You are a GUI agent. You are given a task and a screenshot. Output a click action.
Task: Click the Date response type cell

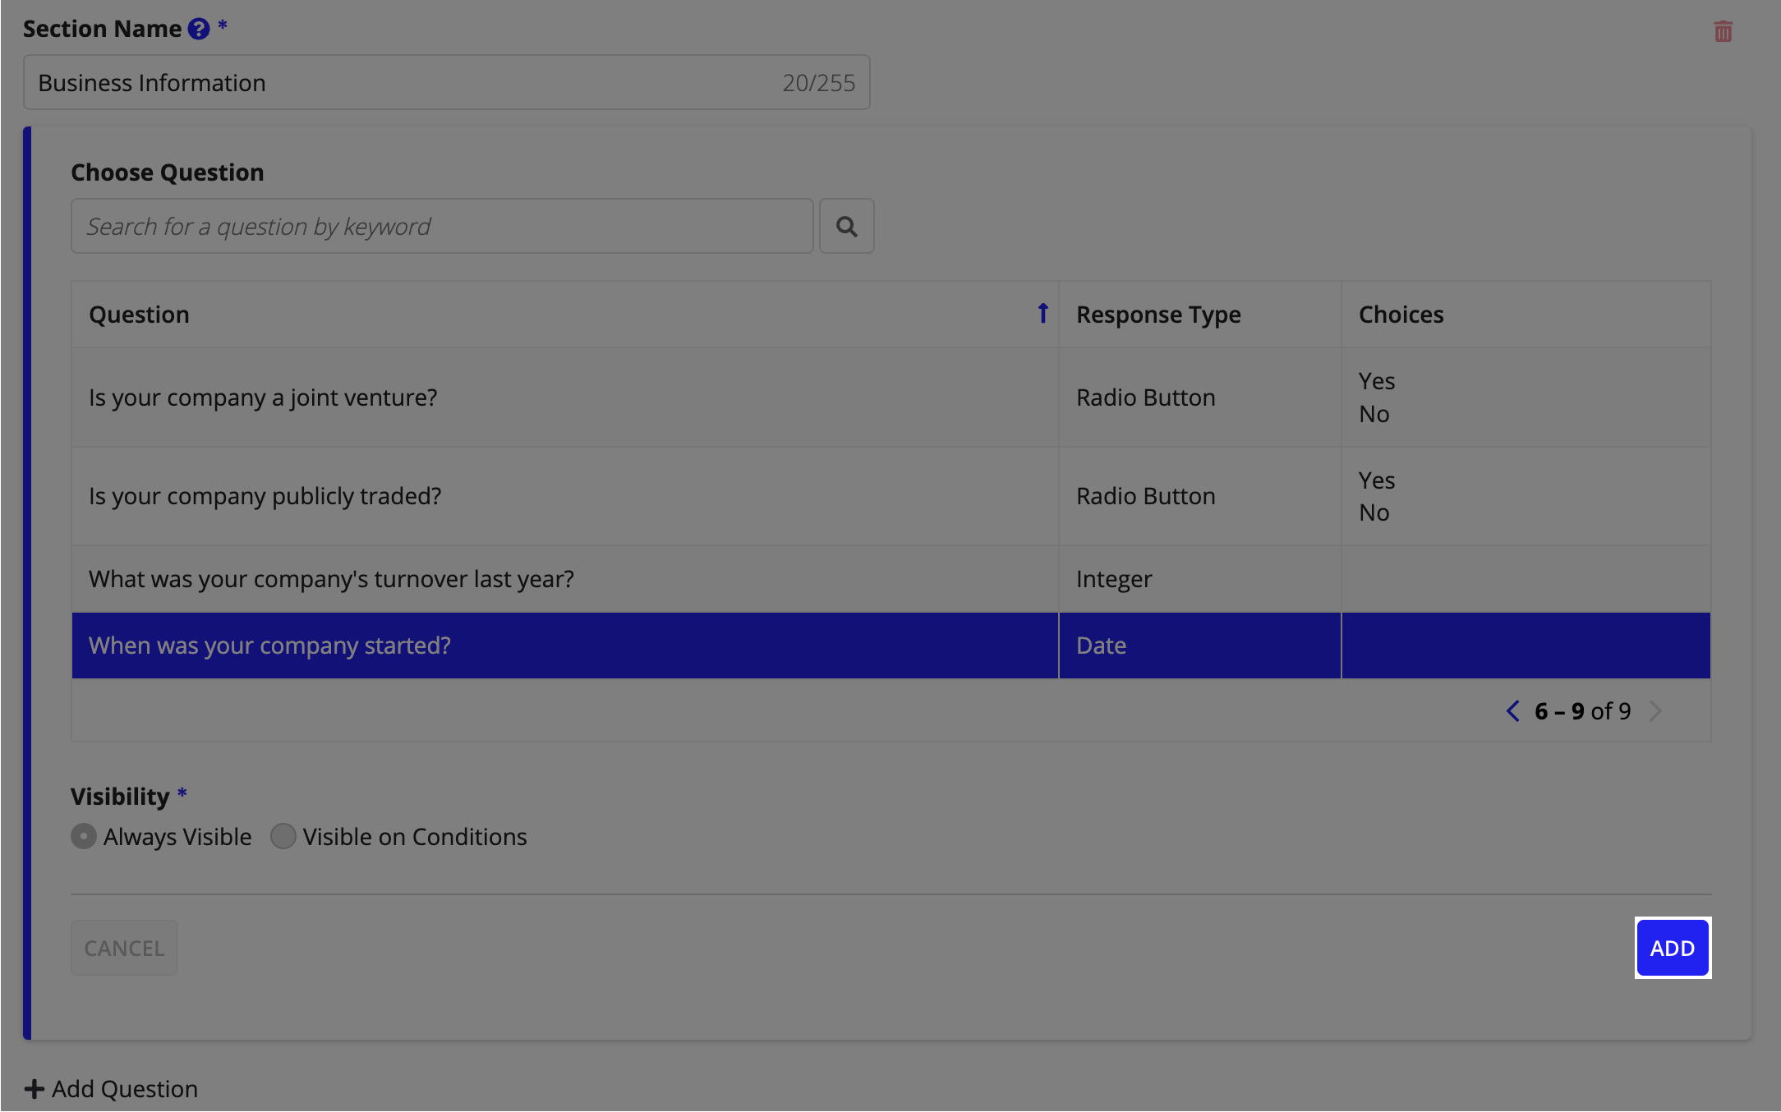[x=1200, y=646]
